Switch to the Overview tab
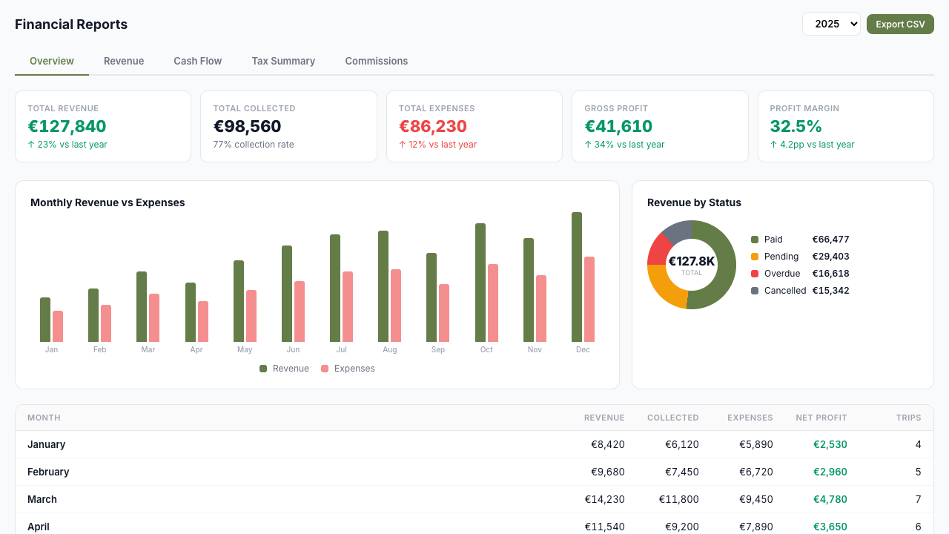 point(52,61)
